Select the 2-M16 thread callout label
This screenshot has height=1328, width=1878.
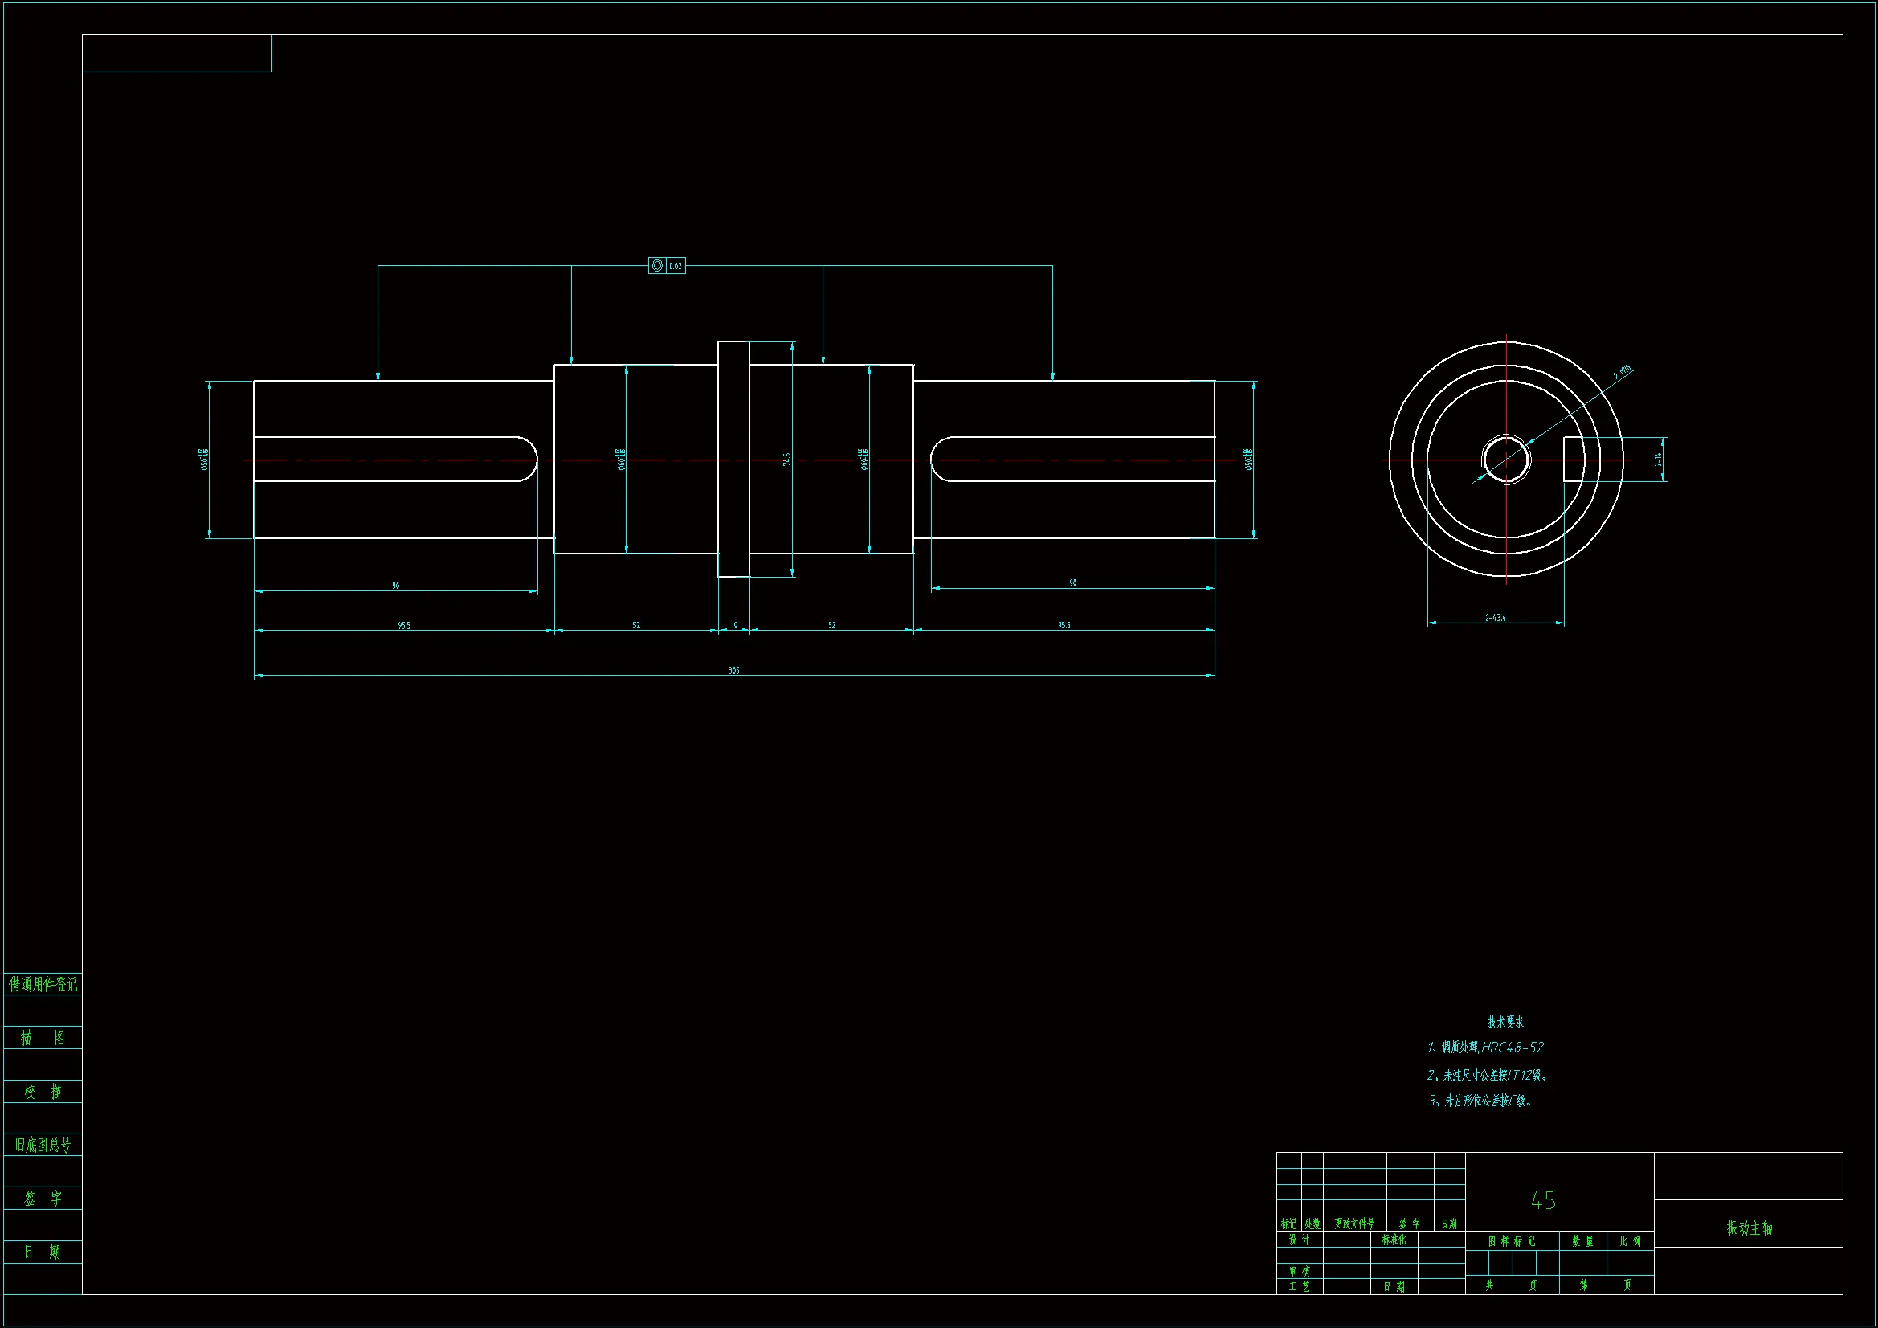pos(1622,373)
